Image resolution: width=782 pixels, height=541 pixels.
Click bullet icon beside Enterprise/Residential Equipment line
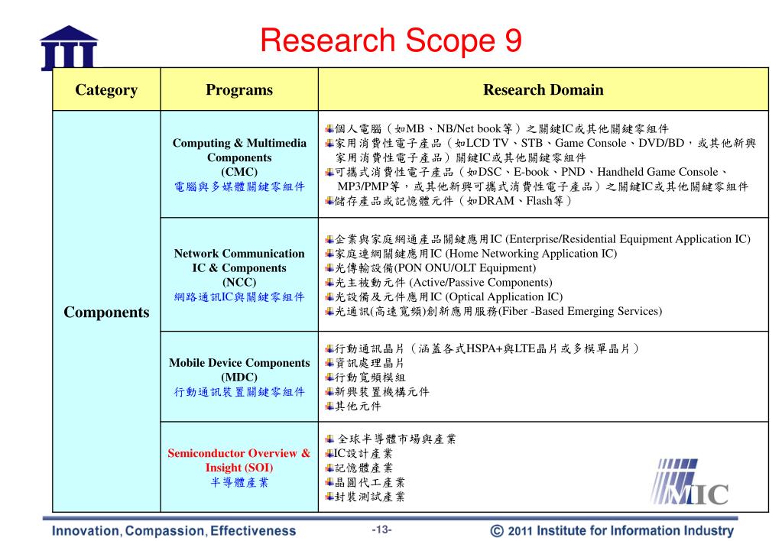(329, 239)
